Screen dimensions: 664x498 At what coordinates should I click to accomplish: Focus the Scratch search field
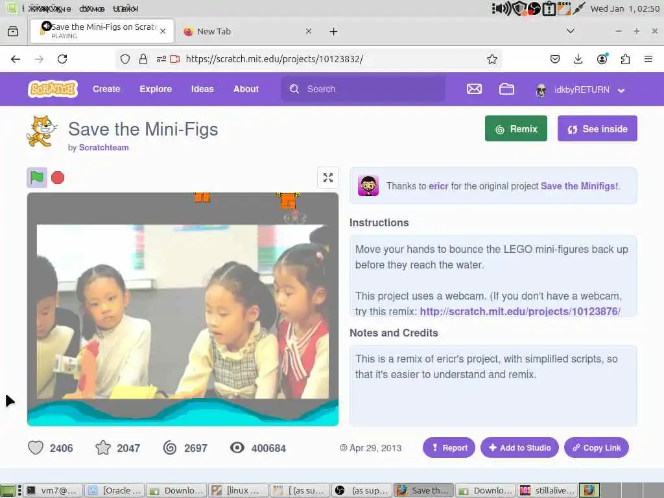363,89
